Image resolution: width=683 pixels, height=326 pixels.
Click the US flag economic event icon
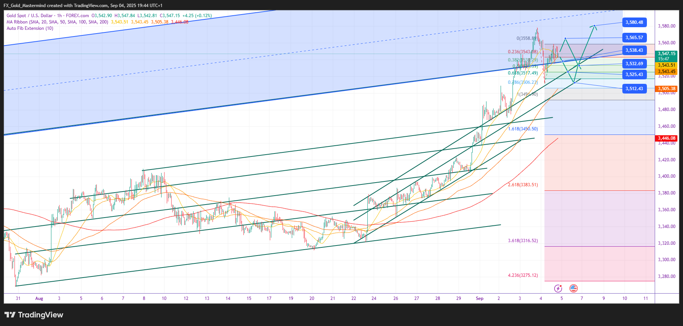click(574, 288)
